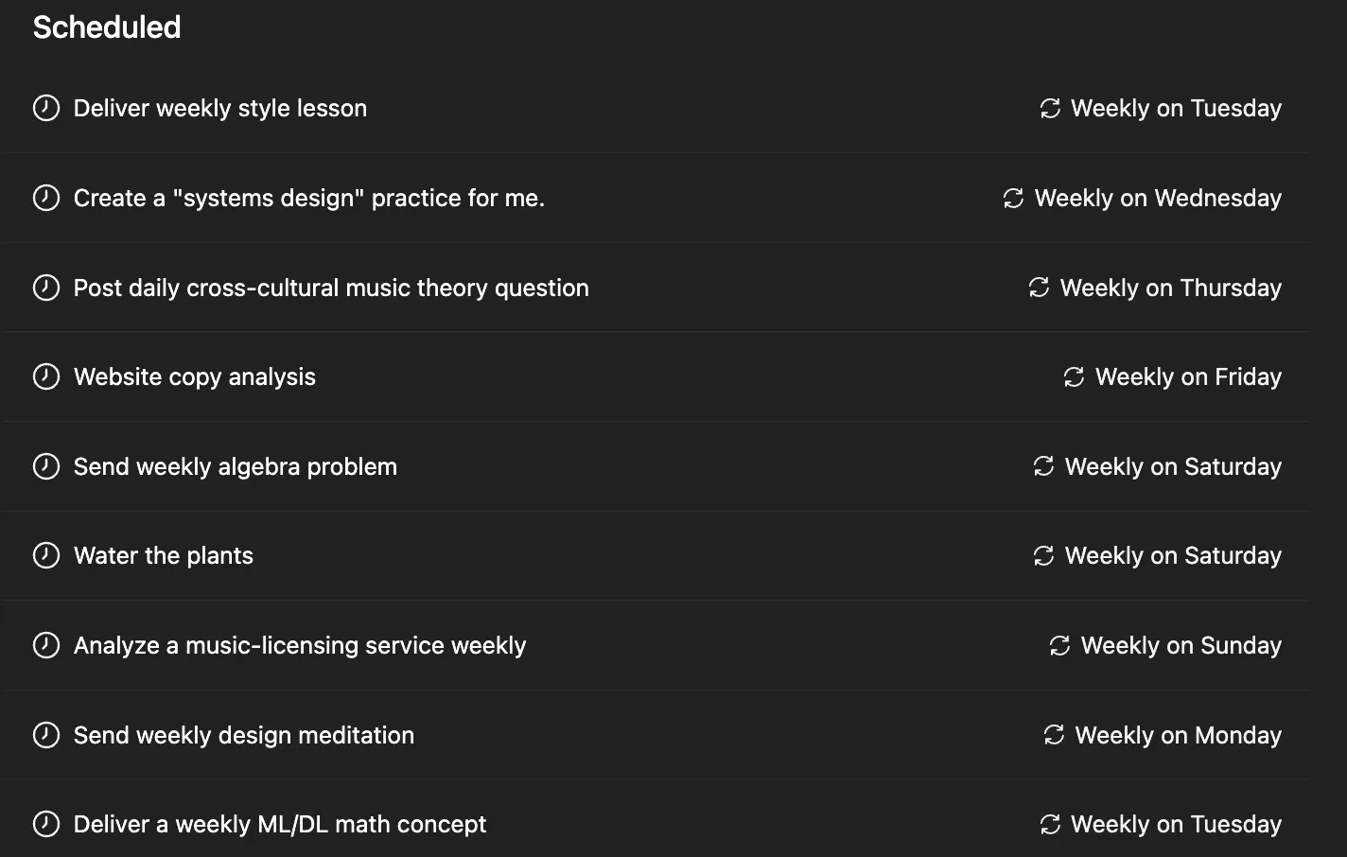1347x857 pixels.
Task: Select the repeat icon next to "Weekly on Friday"
Action: point(1074,377)
